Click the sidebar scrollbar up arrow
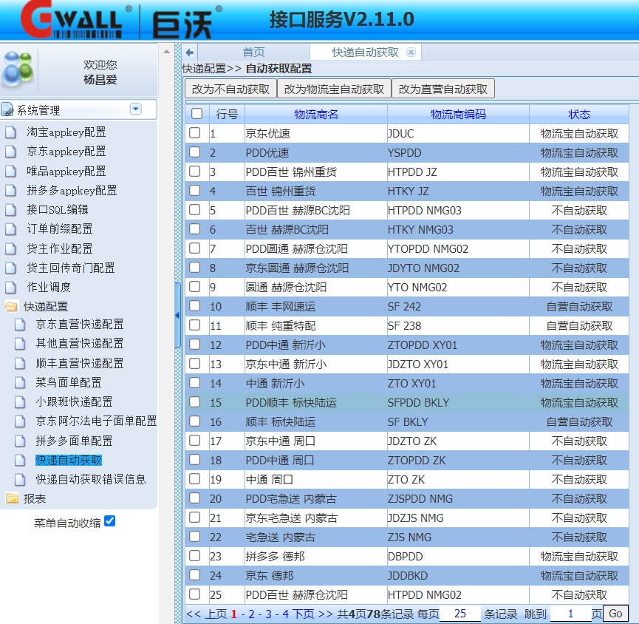 coord(166,52)
